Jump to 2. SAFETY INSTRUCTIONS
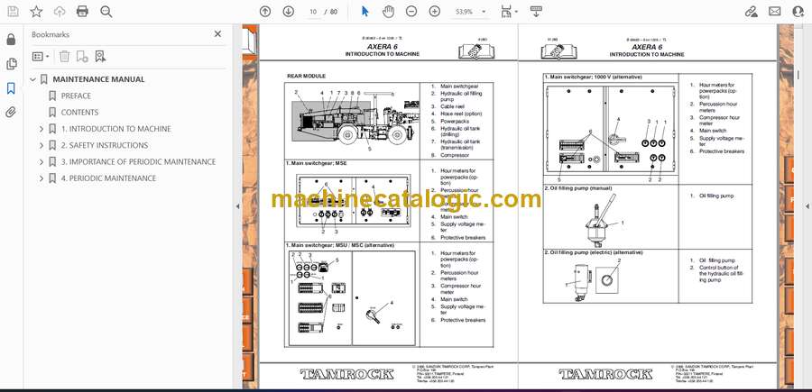 coord(105,145)
